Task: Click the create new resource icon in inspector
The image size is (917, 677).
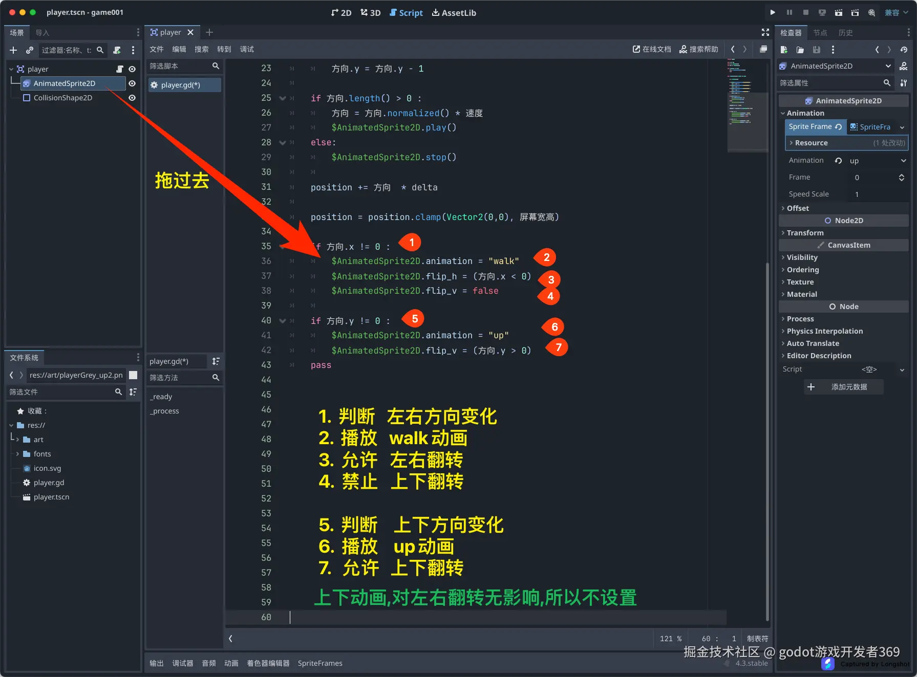Action: coord(784,50)
